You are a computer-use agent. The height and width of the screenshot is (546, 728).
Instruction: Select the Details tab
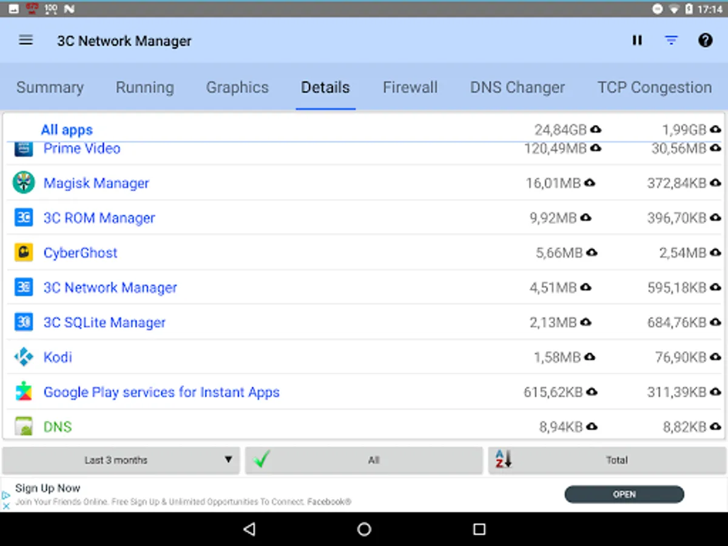pyautogui.click(x=326, y=87)
